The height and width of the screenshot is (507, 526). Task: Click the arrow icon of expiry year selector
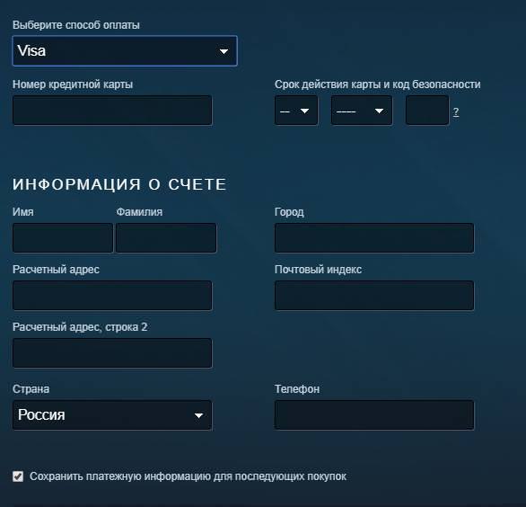(379, 111)
